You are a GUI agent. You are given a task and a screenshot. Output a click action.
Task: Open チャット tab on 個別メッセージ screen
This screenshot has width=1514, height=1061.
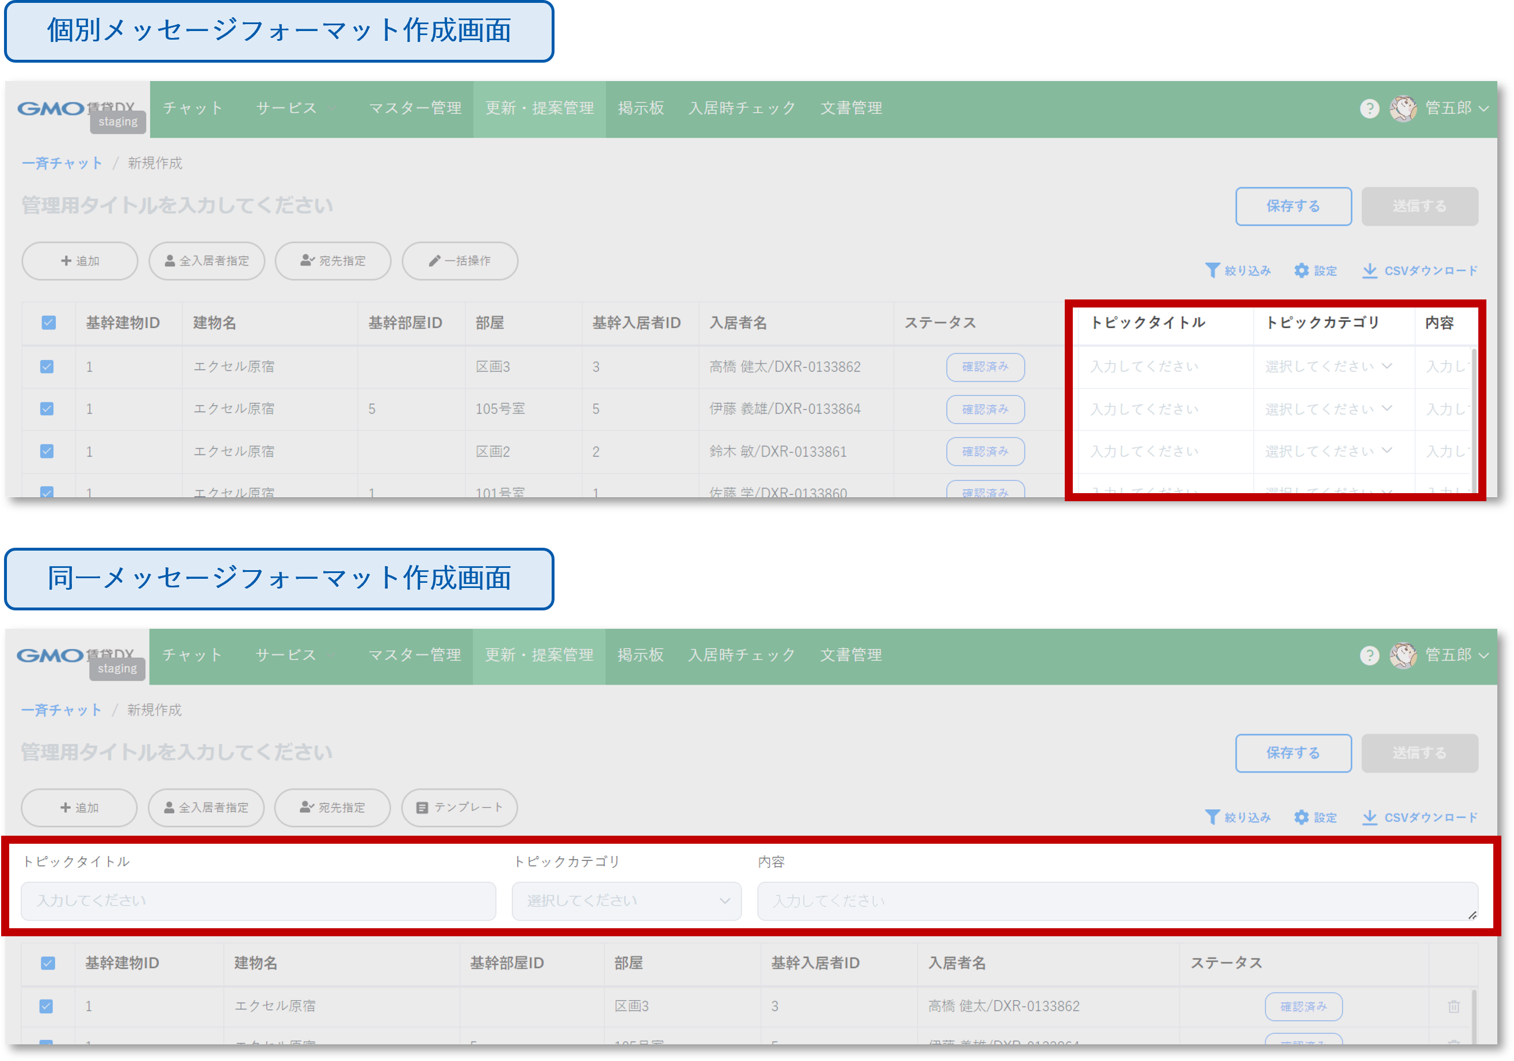[x=193, y=109]
